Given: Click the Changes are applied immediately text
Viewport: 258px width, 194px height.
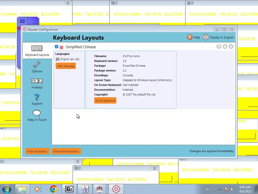Looking at the screenshot, I should coord(211,151).
